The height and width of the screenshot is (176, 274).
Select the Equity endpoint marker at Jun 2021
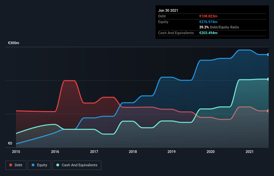coord(268,55)
